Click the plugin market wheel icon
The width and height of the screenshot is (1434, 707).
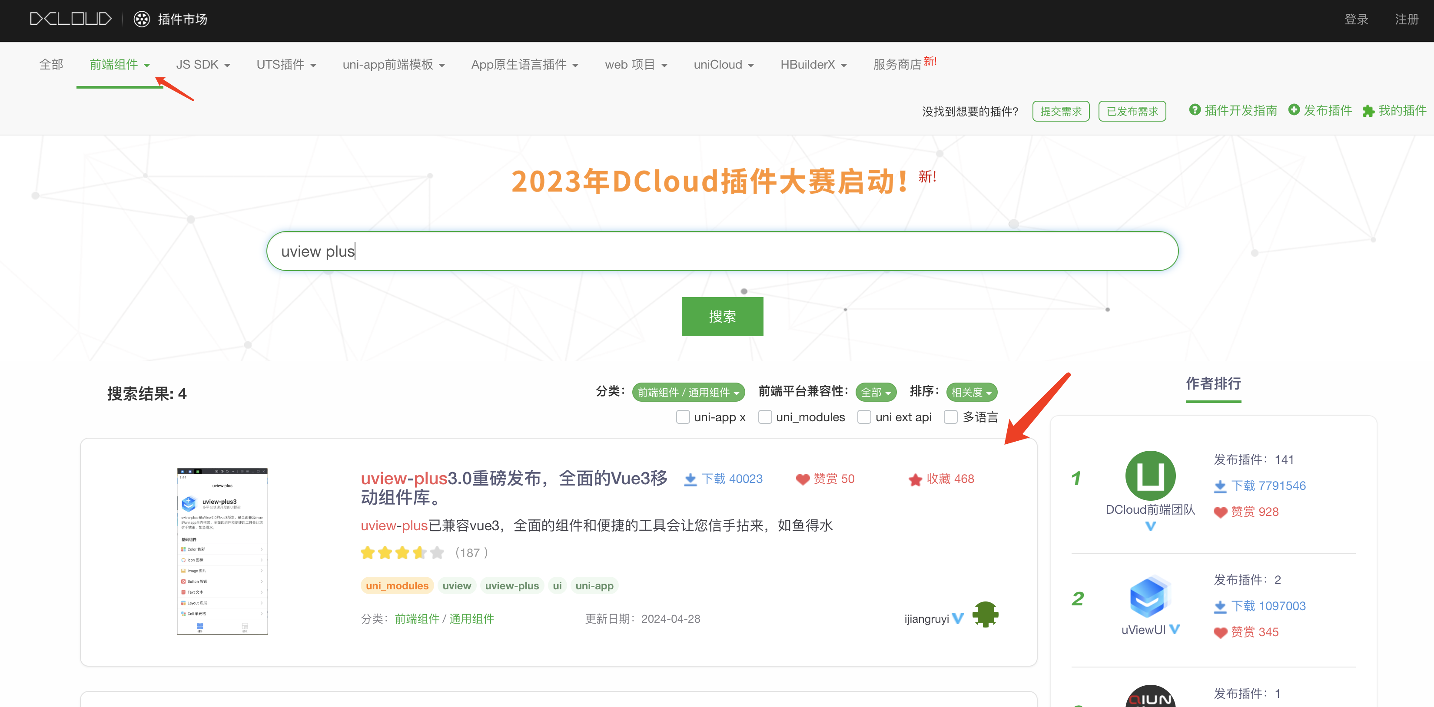pos(142,20)
